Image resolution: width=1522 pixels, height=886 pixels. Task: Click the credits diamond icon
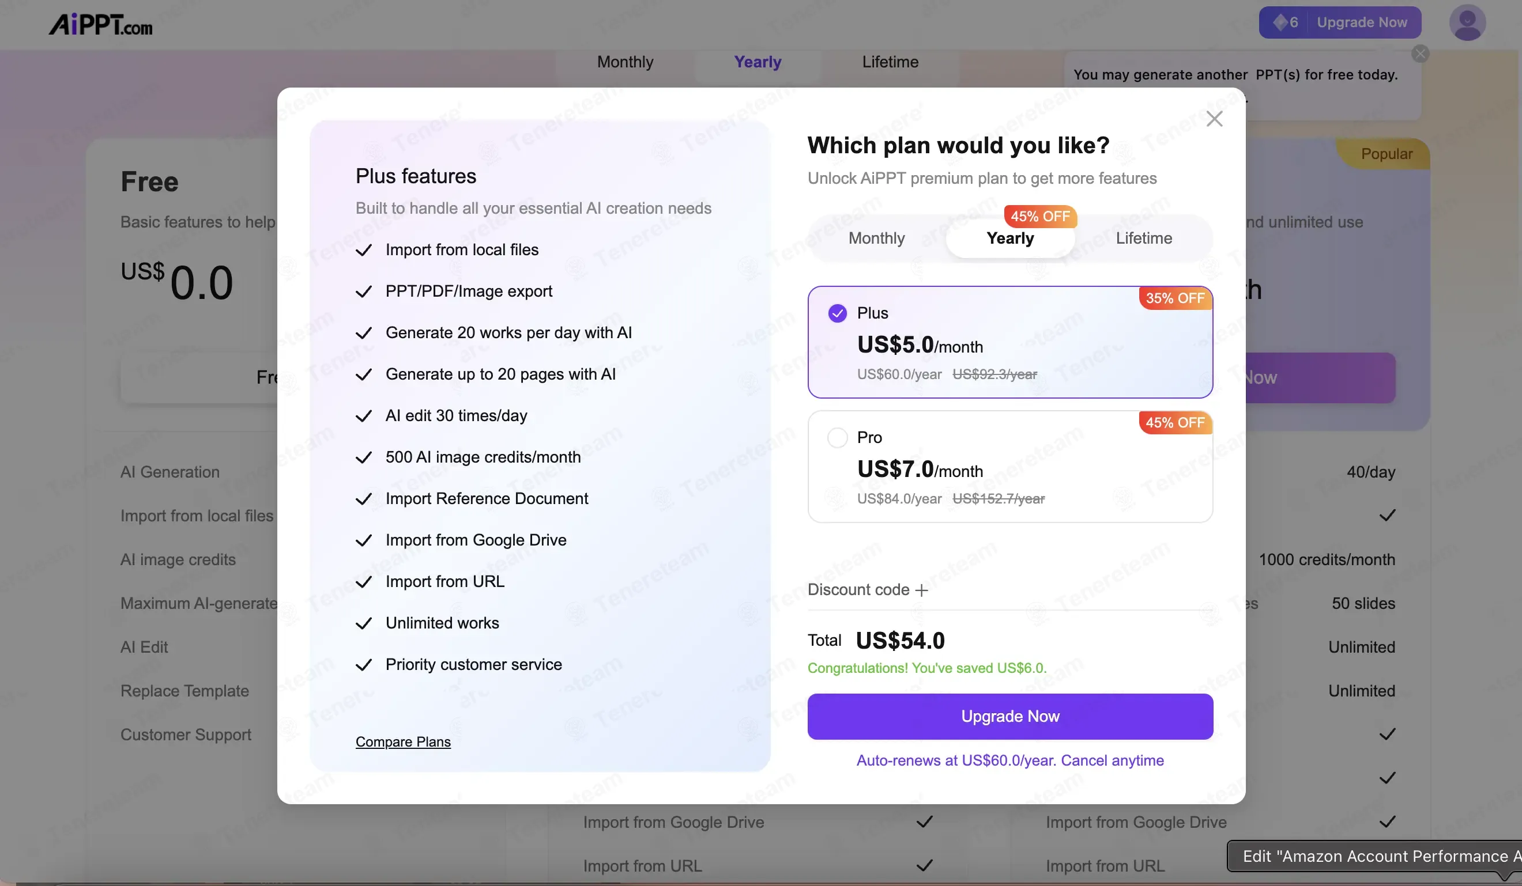[x=1280, y=22]
